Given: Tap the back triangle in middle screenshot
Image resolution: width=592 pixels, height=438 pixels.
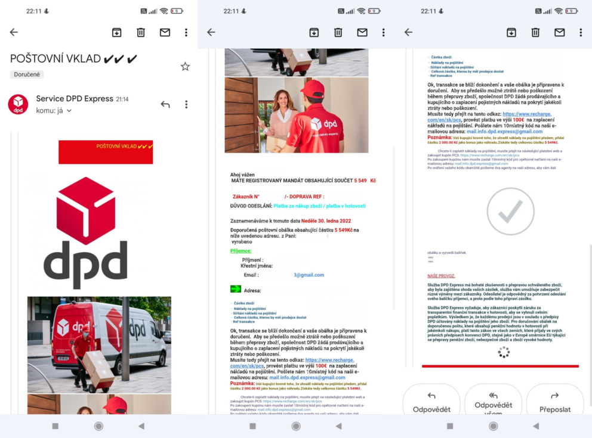Looking at the screenshot, I should [339, 426].
